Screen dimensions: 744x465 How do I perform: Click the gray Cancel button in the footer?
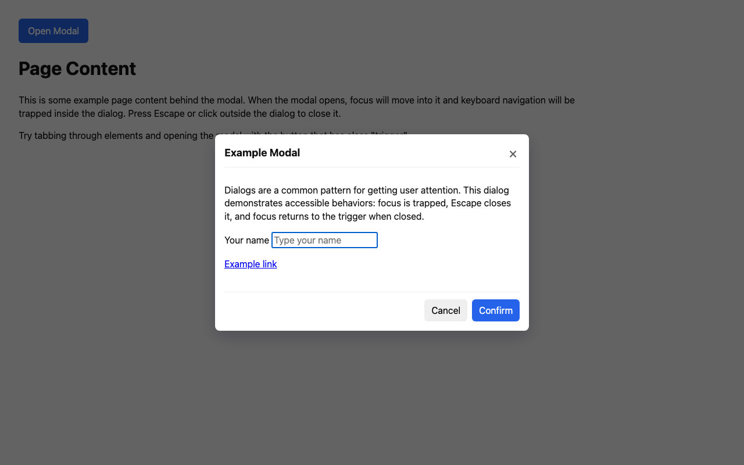tap(445, 310)
